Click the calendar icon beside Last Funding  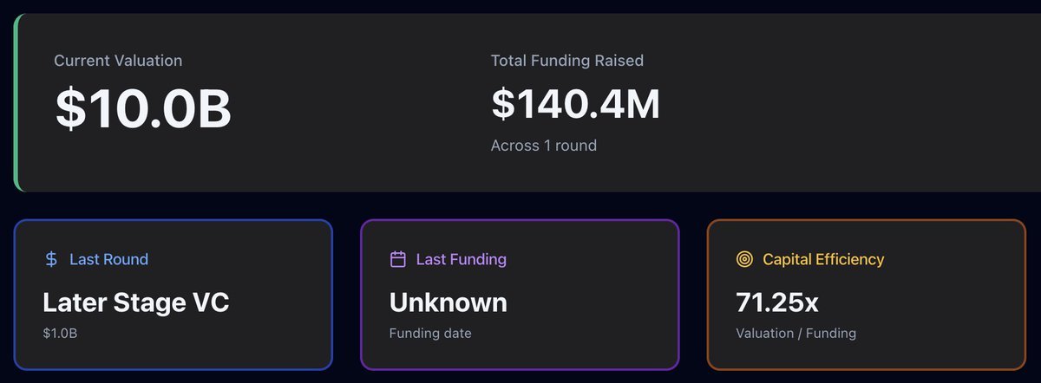pyautogui.click(x=398, y=259)
